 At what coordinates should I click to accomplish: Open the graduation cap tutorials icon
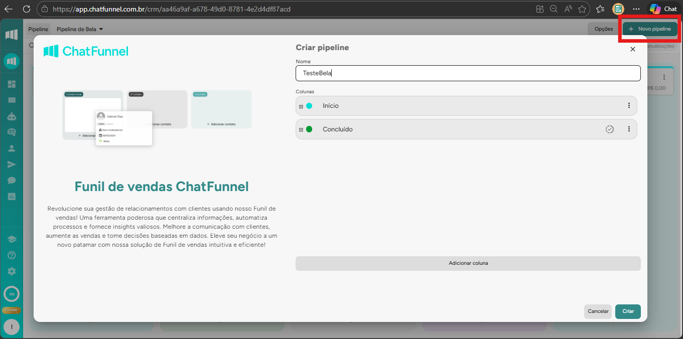[x=12, y=239]
